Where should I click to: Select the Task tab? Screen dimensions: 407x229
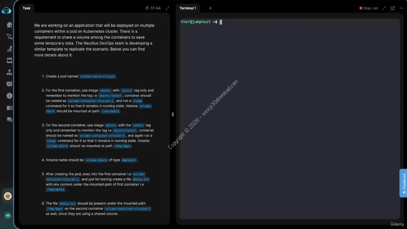point(26,8)
